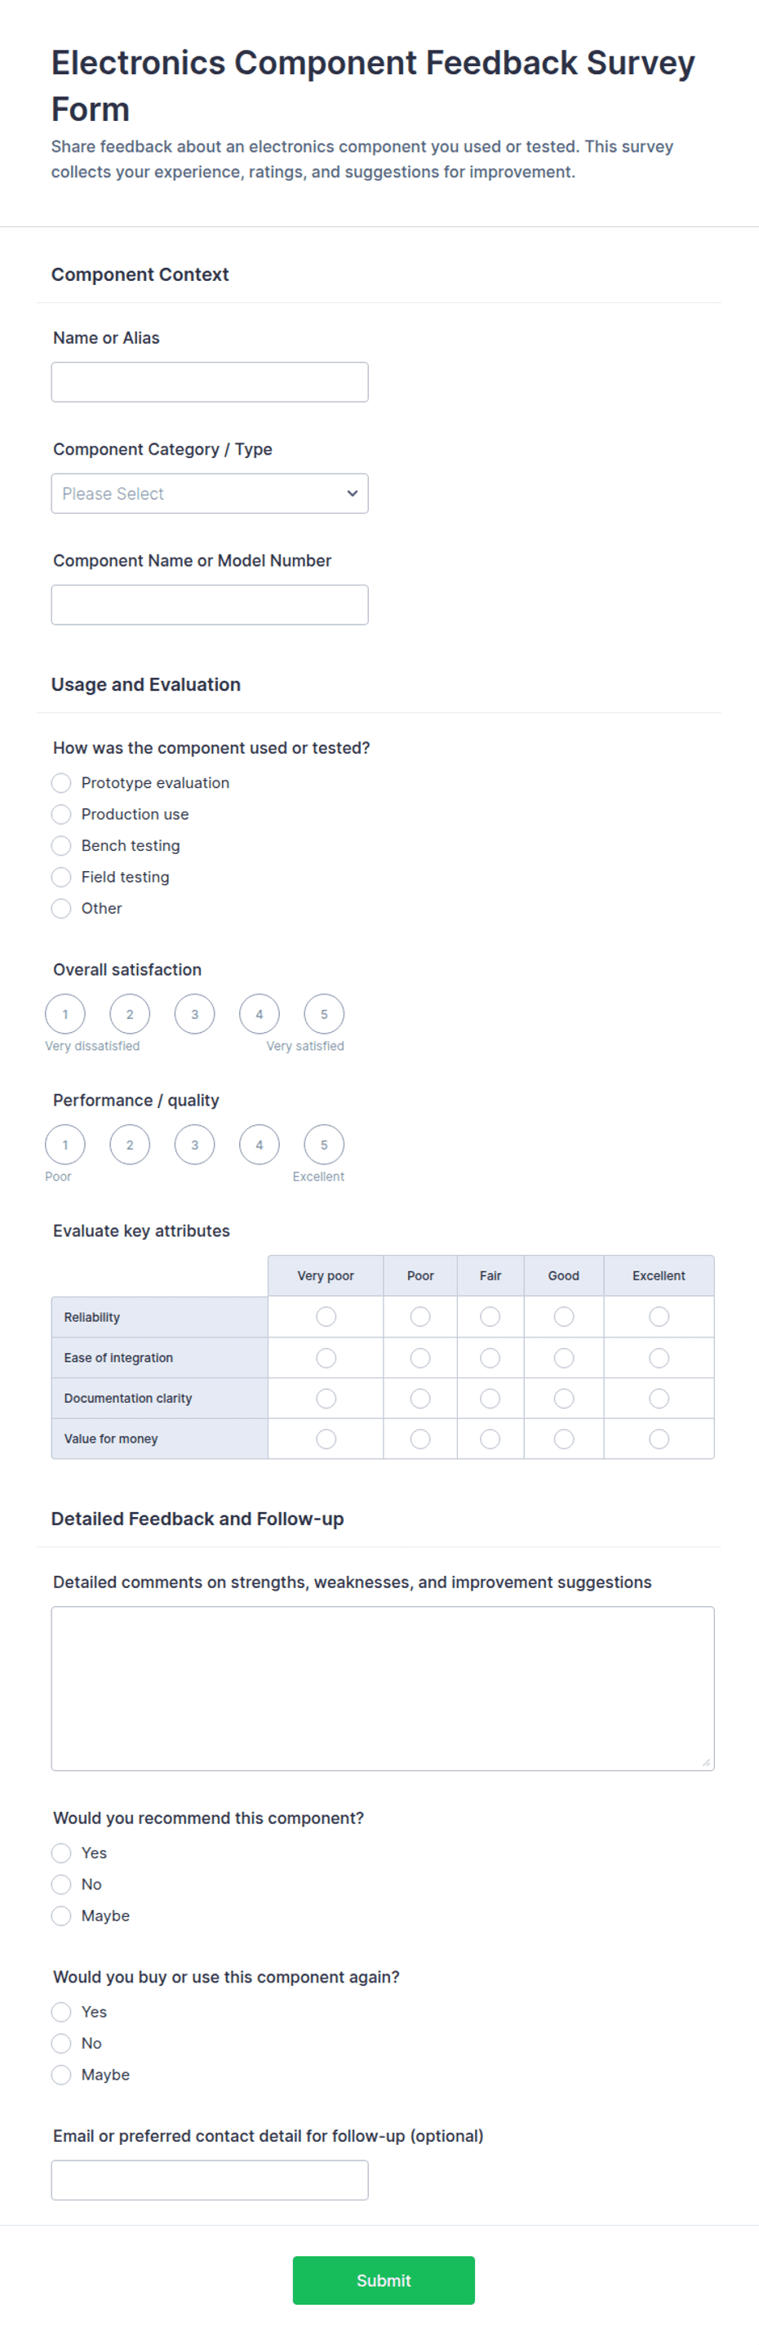The image size is (759, 2345).
Task: Click the detailed comments text area
Action: coord(382,1688)
